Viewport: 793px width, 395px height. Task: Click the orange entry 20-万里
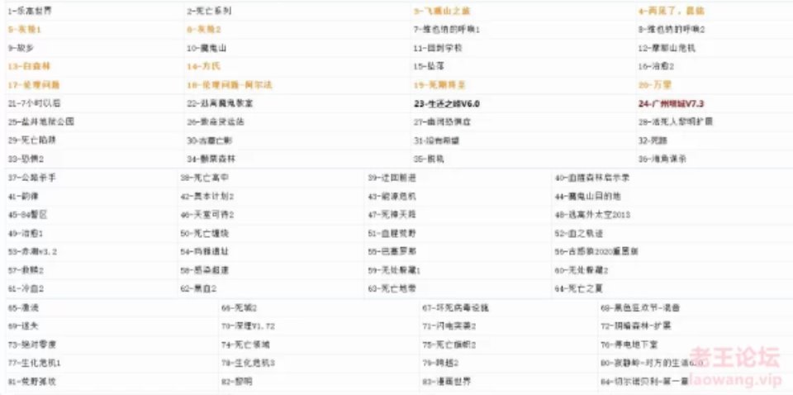click(654, 84)
